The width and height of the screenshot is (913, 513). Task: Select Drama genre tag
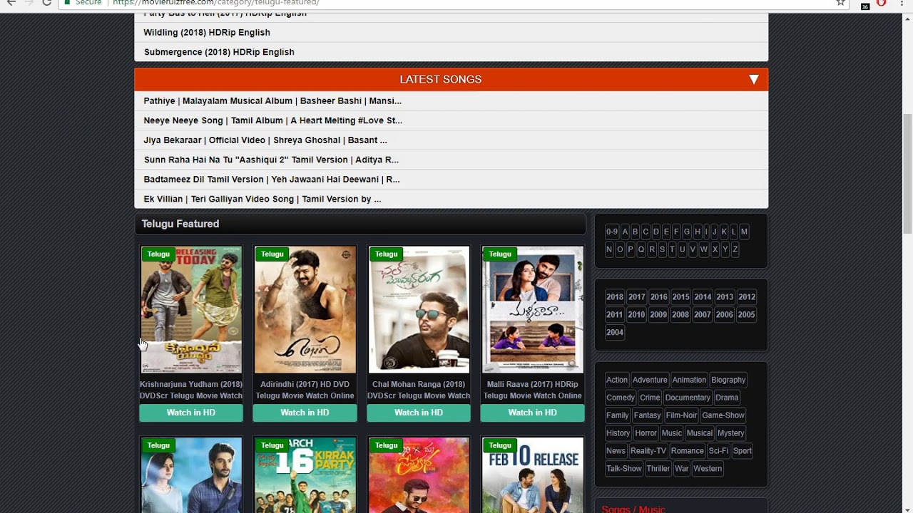[727, 398]
